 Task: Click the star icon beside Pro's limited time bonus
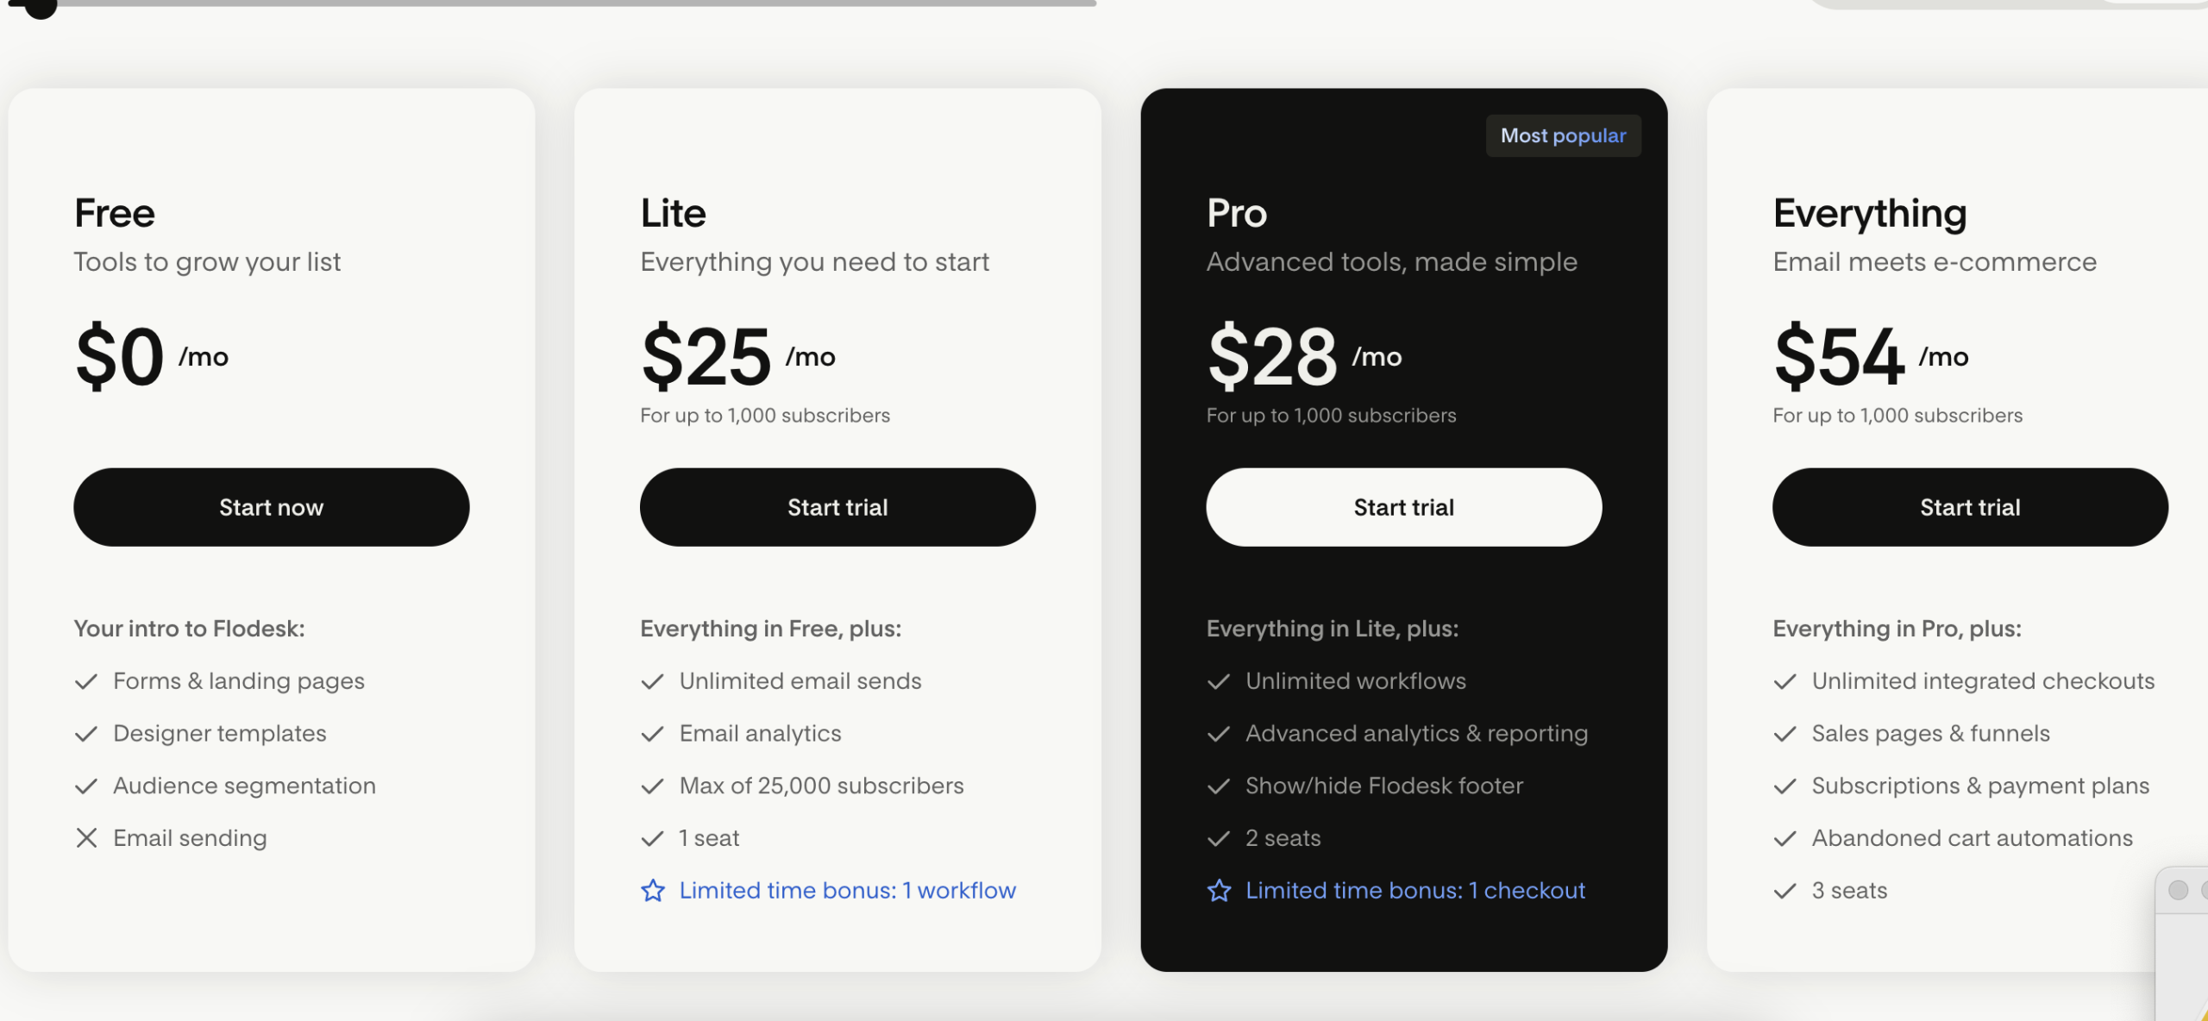1219,890
